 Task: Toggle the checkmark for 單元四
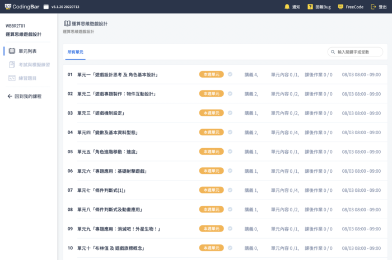click(230, 133)
